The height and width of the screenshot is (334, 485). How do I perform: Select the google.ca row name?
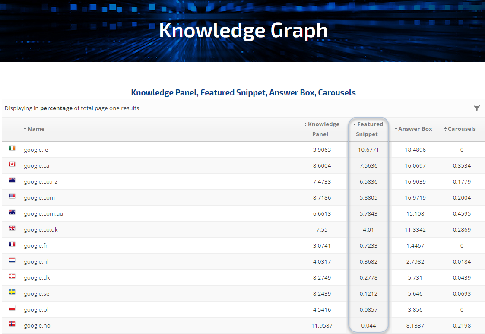pos(37,166)
